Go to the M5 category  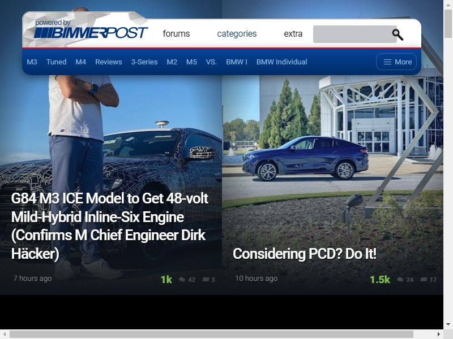pyautogui.click(x=191, y=62)
